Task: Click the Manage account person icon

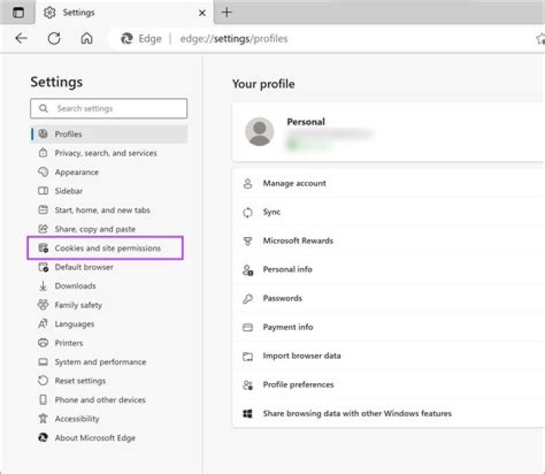Action: [x=248, y=183]
